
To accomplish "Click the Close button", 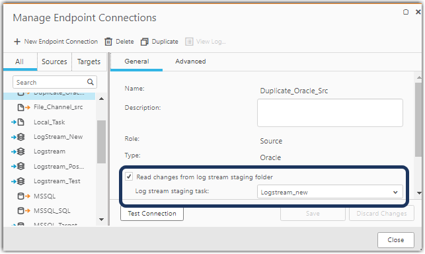I will [x=395, y=240].
